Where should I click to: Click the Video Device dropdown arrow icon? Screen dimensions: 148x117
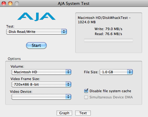pyautogui.click(x=68, y=97)
